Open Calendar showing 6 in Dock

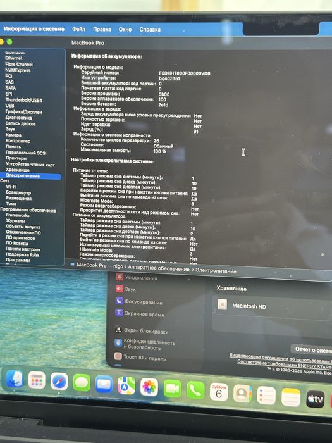pos(219,392)
